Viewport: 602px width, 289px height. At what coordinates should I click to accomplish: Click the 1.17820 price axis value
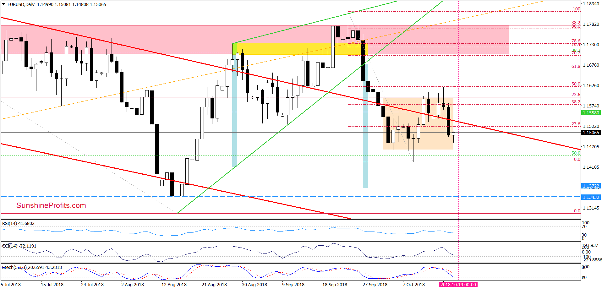point(591,24)
